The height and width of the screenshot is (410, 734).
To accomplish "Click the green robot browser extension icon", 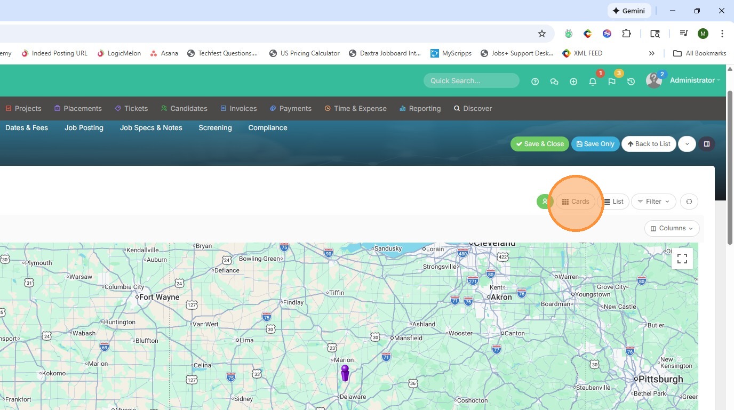I will [x=569, y=34].
